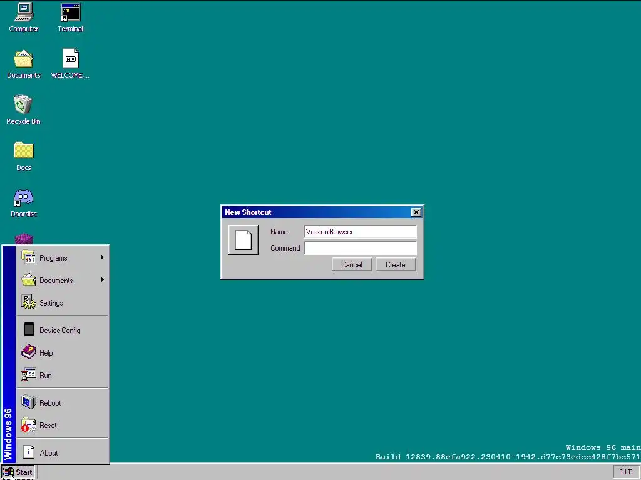Close the New Shortcut window
641x480 pixels.
pyautogui.click(x=416, y=212)
